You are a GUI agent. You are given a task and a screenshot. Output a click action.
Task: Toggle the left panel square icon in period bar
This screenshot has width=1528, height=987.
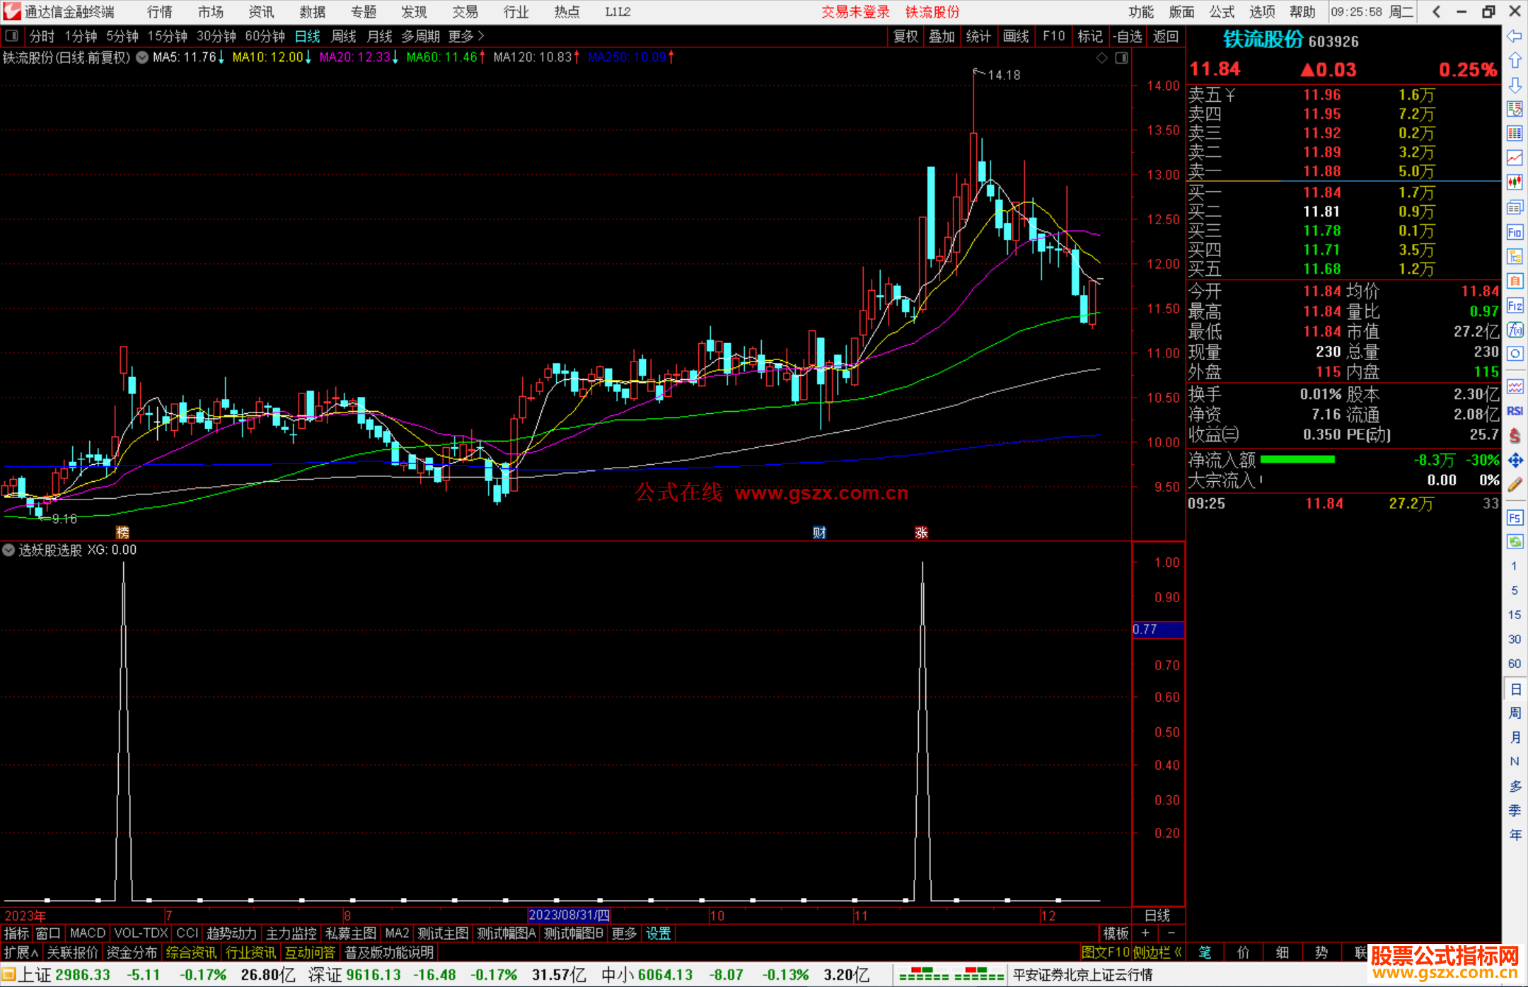click(12, 35)
